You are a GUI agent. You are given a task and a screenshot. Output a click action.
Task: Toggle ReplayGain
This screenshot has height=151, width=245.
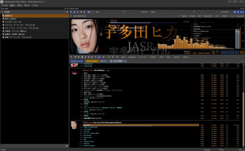(208, 16)
